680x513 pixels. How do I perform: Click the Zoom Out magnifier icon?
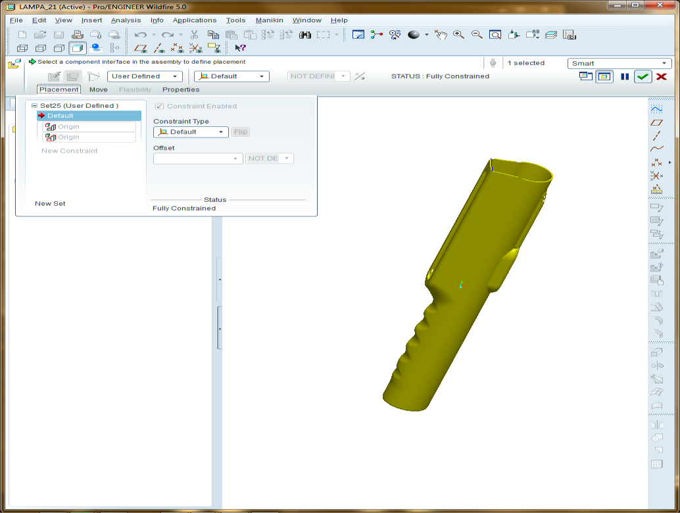tap(477, 35)
